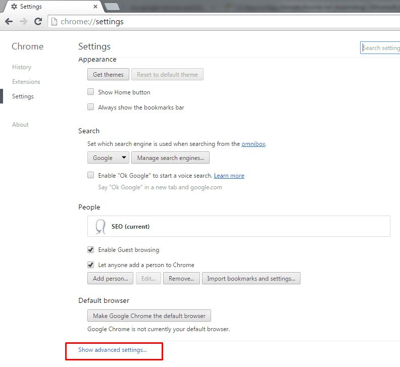This screenshot has width=400, height=367.
Task: Click the browser Forward arrow
Action: pos(23,22)
